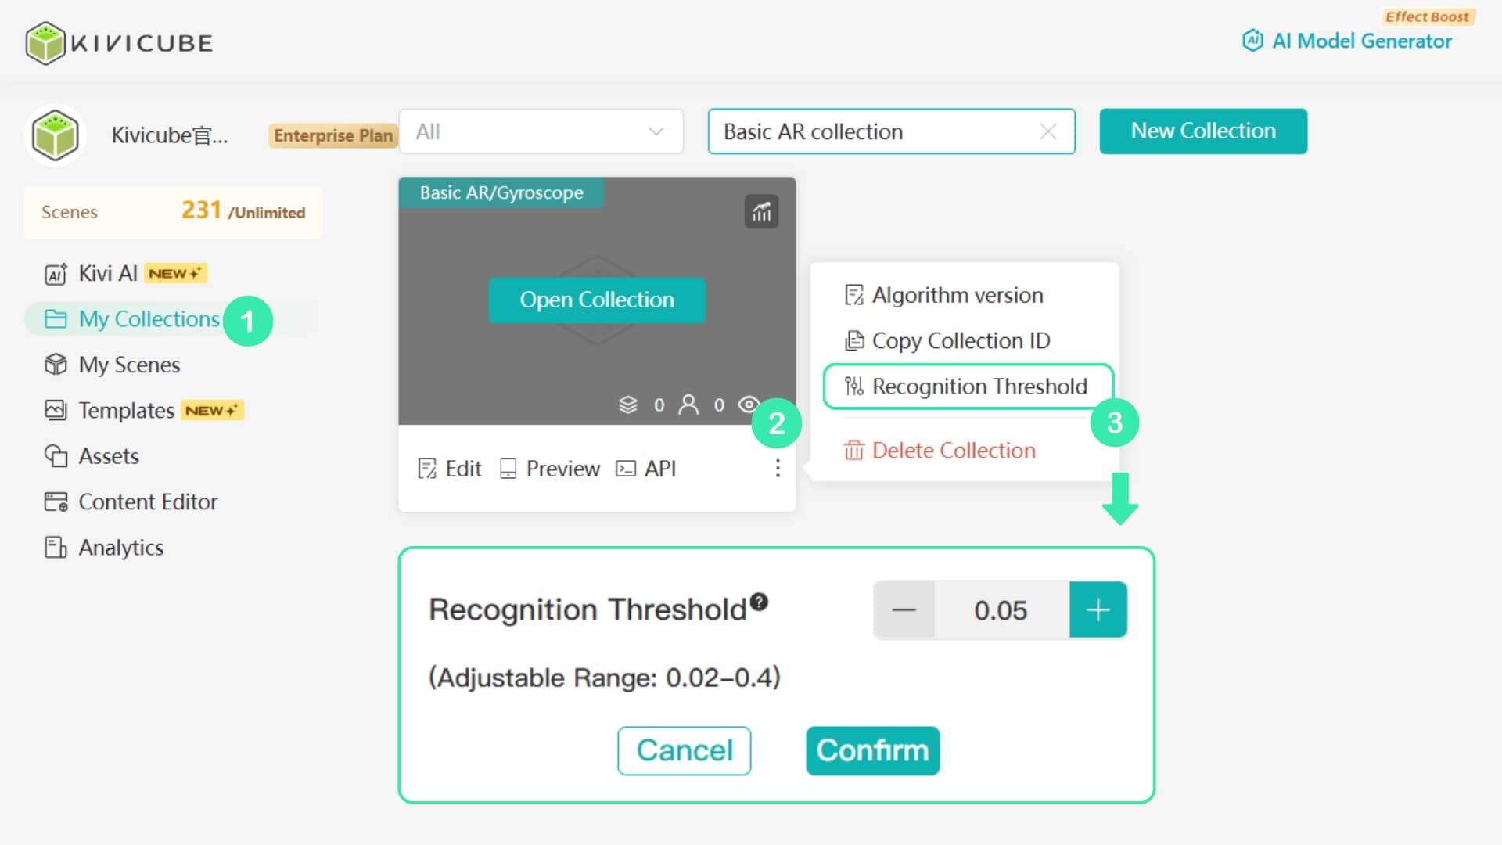This screenshot has height=845, width=1502.
Task: Click the Open Collection button
Action: pyautogui.click(x=597, y=300)
